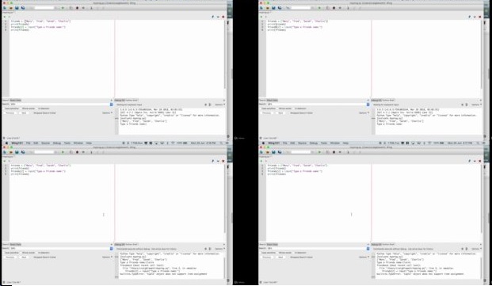Viewport: 492px width, 286px height.
Task: Switch to Python Shell tab in top-left window
Action: pos(132,101)
